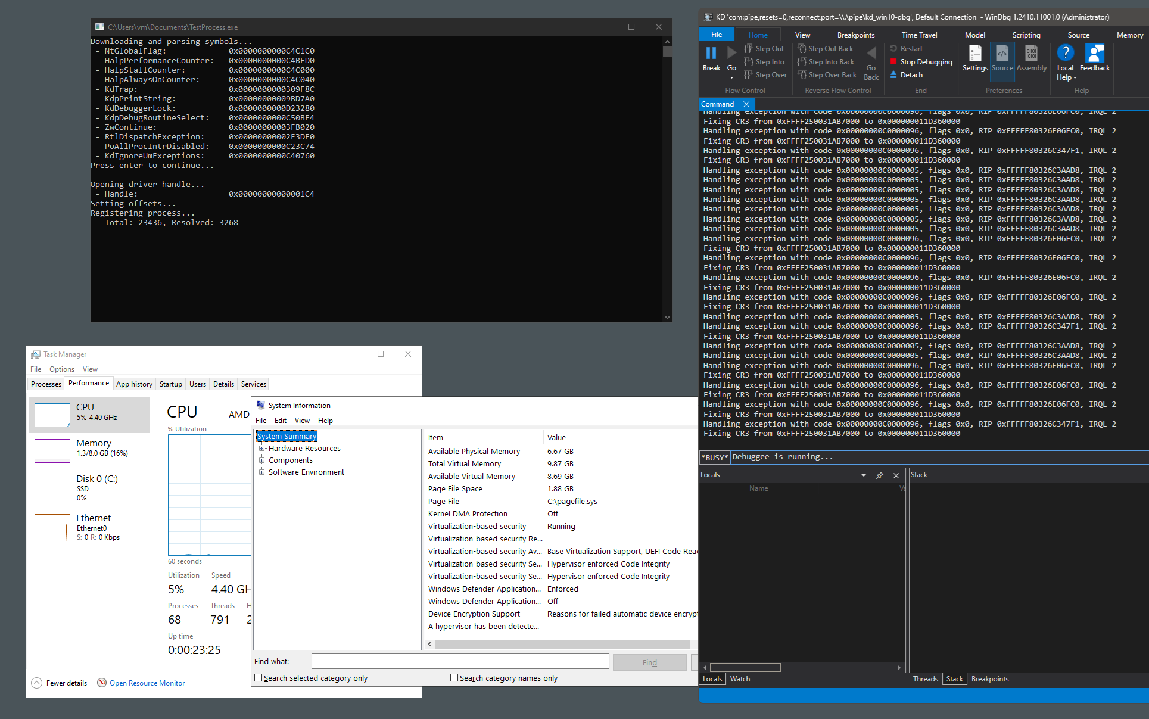The image size is (1149, 719).
Task: Open Resource Monitor icon link
Action: [x=102, y=683]
